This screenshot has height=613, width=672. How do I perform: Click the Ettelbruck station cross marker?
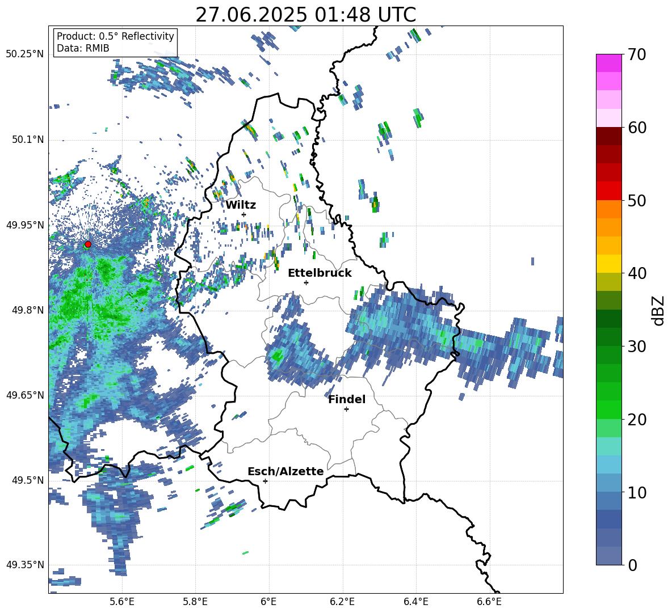pos(306,282)
